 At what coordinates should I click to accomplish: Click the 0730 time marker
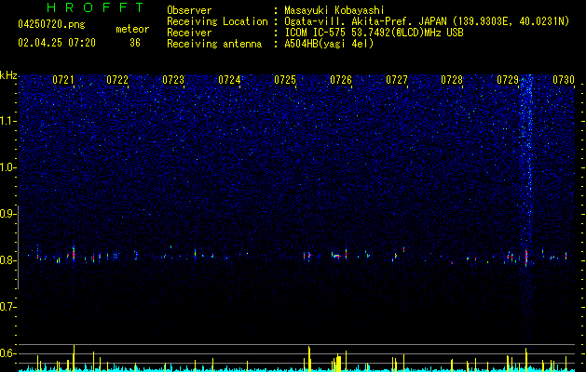[x=564, y=80]
